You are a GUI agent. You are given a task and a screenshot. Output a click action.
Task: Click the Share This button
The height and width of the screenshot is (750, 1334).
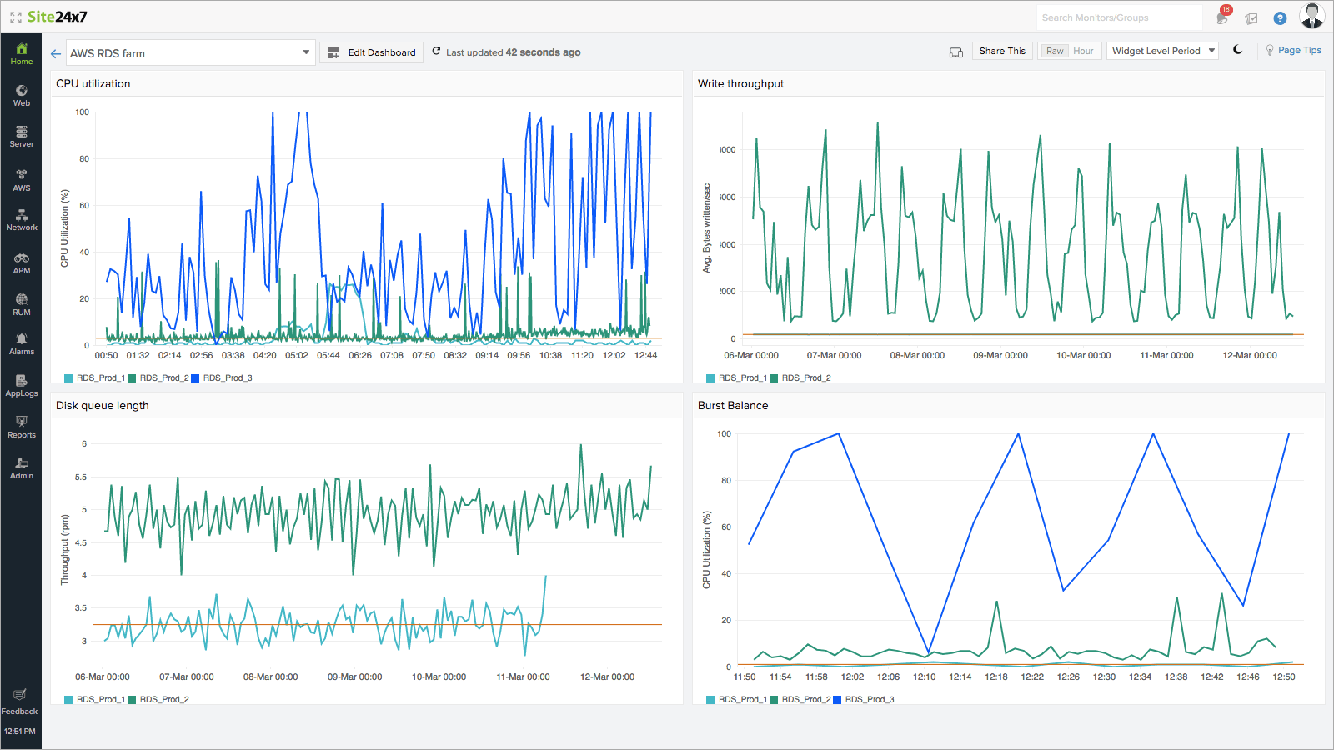1002,51
